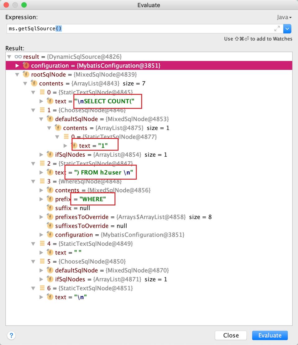Click the field icon next to rootSqlNode
The image size is (298, 345).
[x=26, y=75]
